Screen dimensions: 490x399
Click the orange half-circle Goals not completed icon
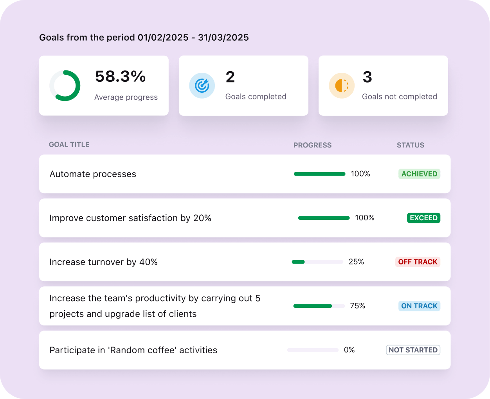pos(342,86)
